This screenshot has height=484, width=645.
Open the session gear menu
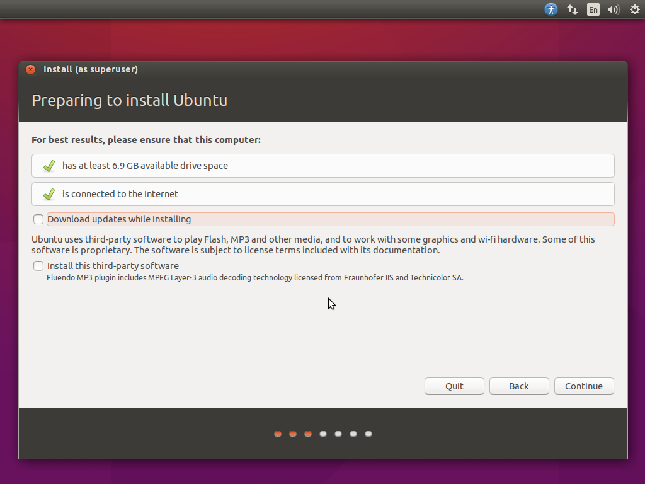634,9
